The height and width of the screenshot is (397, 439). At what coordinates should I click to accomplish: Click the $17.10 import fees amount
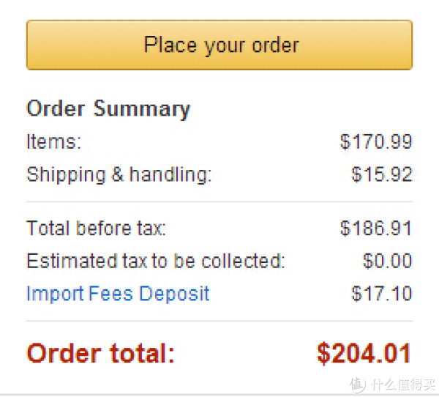click(382, 294)
